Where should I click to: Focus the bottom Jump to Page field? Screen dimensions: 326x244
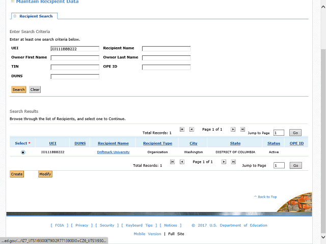click(279, 165)
